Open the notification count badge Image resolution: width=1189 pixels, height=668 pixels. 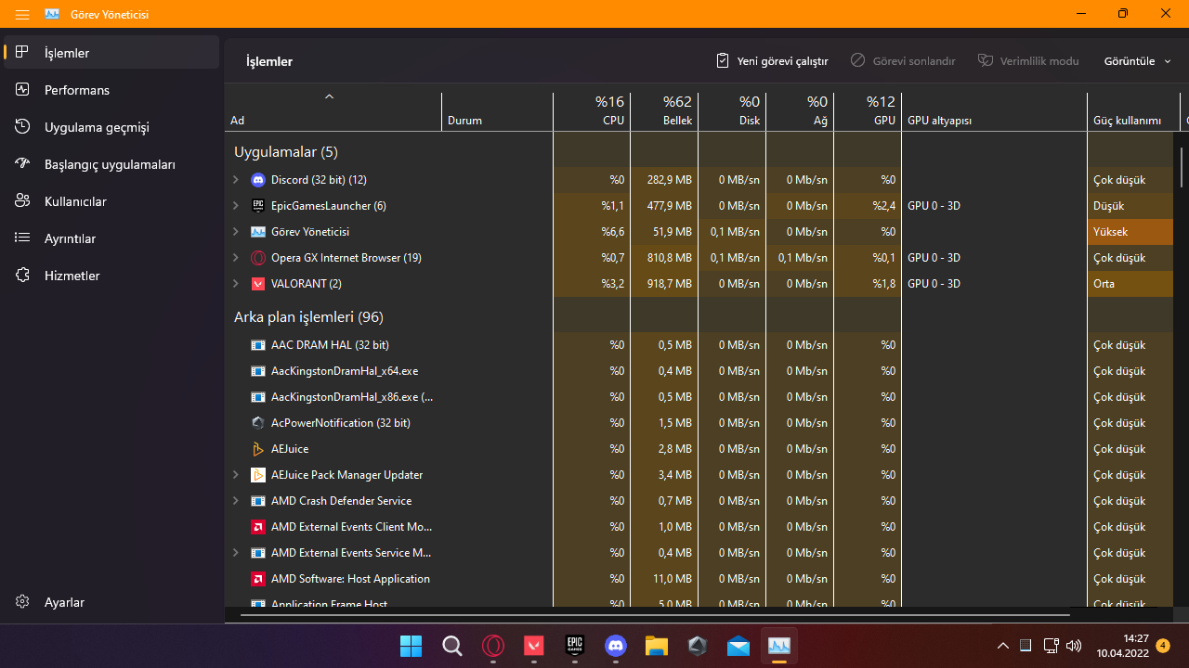point(1163,646)
